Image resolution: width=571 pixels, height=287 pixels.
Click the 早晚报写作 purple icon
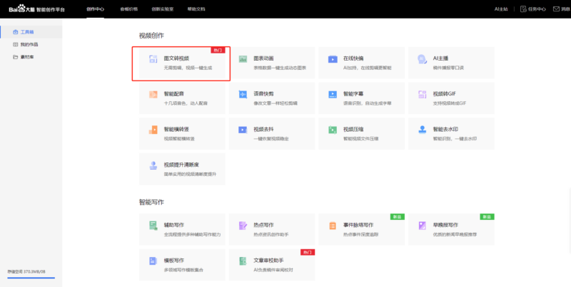[x=422, y=226]
